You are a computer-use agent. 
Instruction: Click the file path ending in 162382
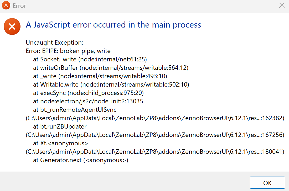[x=155, y=118]
